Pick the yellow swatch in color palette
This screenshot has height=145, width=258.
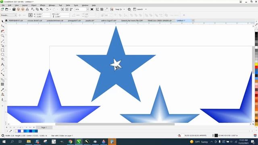[x=256, y=64]
